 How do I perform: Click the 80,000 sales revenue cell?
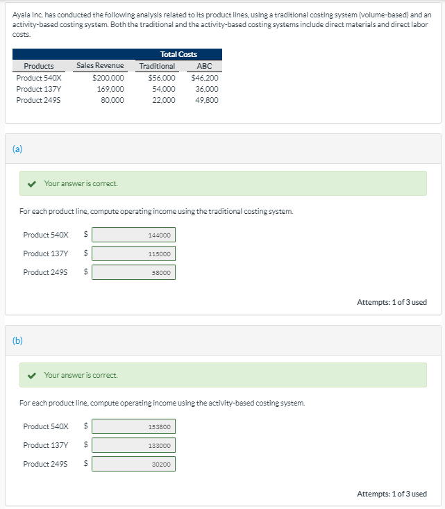click(112, 100)
